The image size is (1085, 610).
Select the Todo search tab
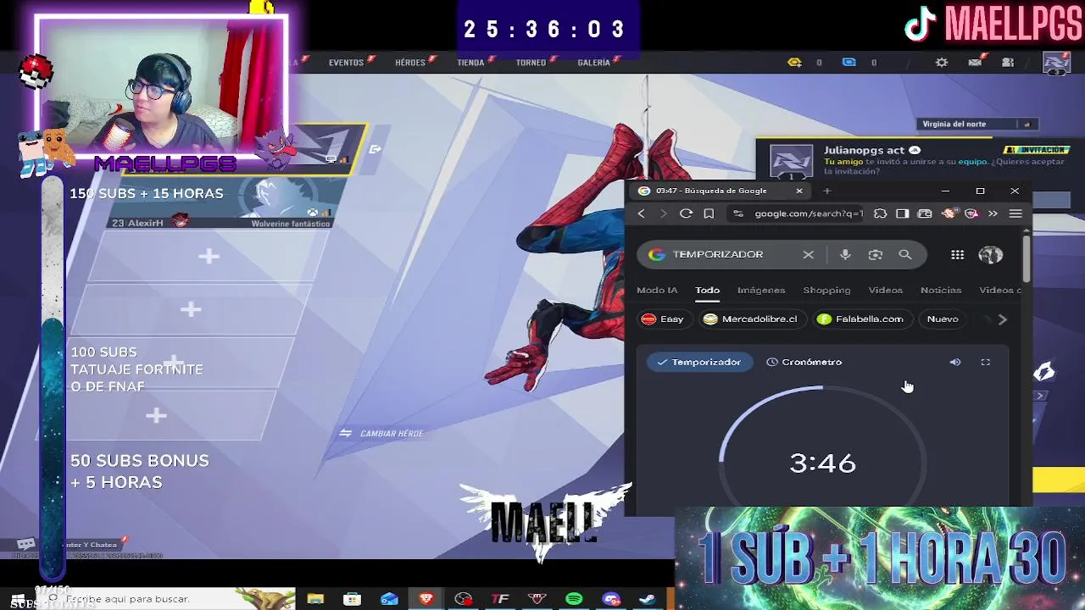707,290
